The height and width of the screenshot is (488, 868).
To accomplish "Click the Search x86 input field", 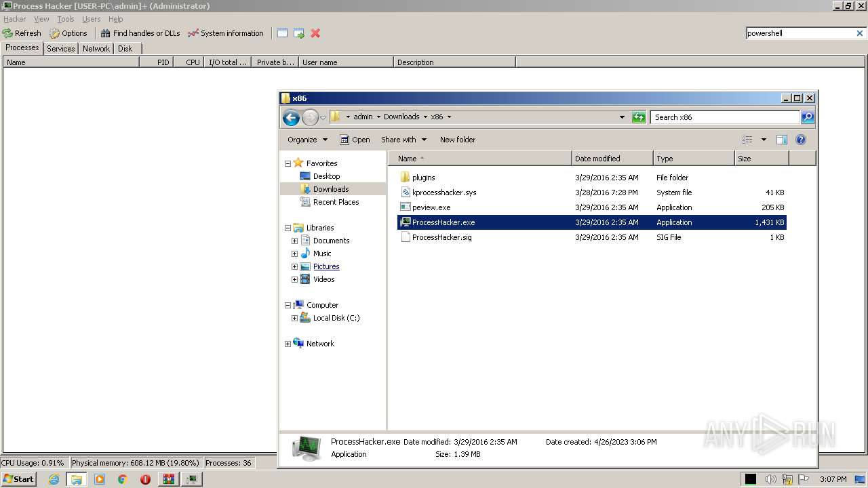I will tap(725, 117).
